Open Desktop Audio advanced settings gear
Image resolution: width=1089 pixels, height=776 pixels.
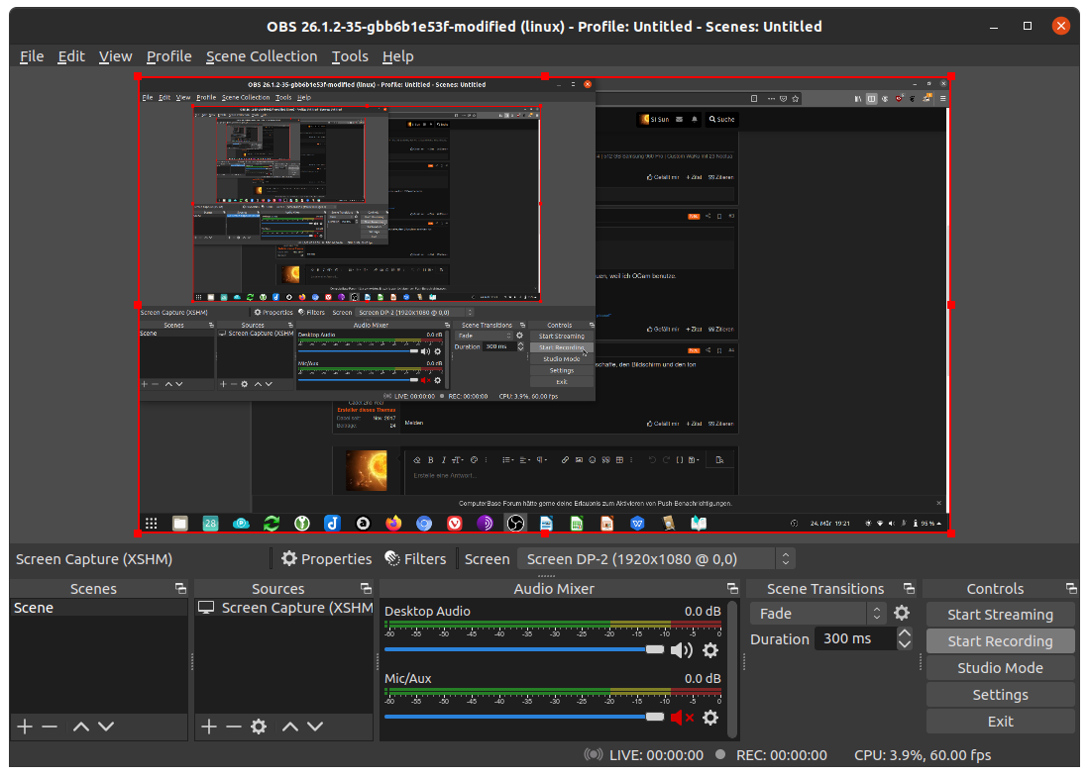710,650
